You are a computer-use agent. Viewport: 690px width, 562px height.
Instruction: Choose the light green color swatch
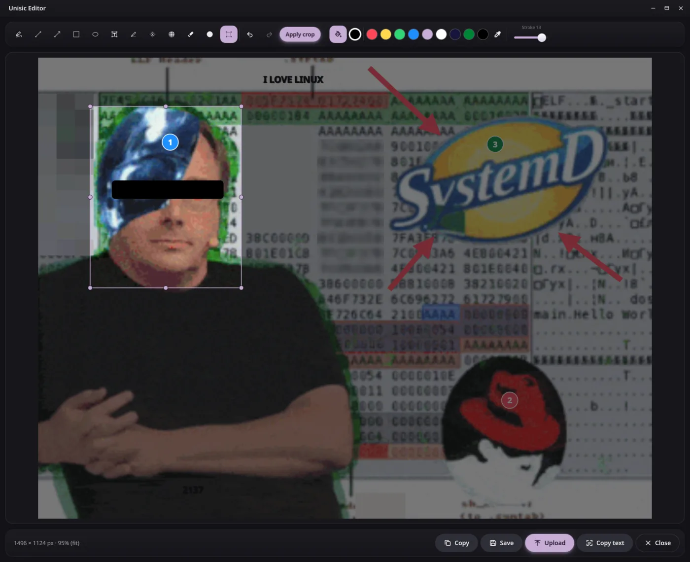point(400,35)
